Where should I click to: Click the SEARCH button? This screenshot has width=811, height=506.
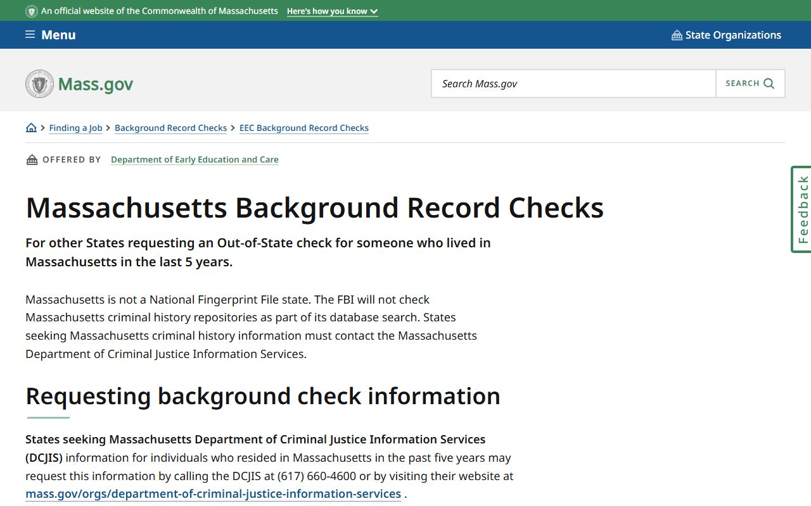(x=750, y=83)
